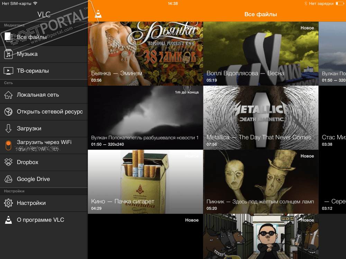Play Вулкан Попокатепетль разбушевался новости 1
346x259 pixels.
tap(145, 118)
